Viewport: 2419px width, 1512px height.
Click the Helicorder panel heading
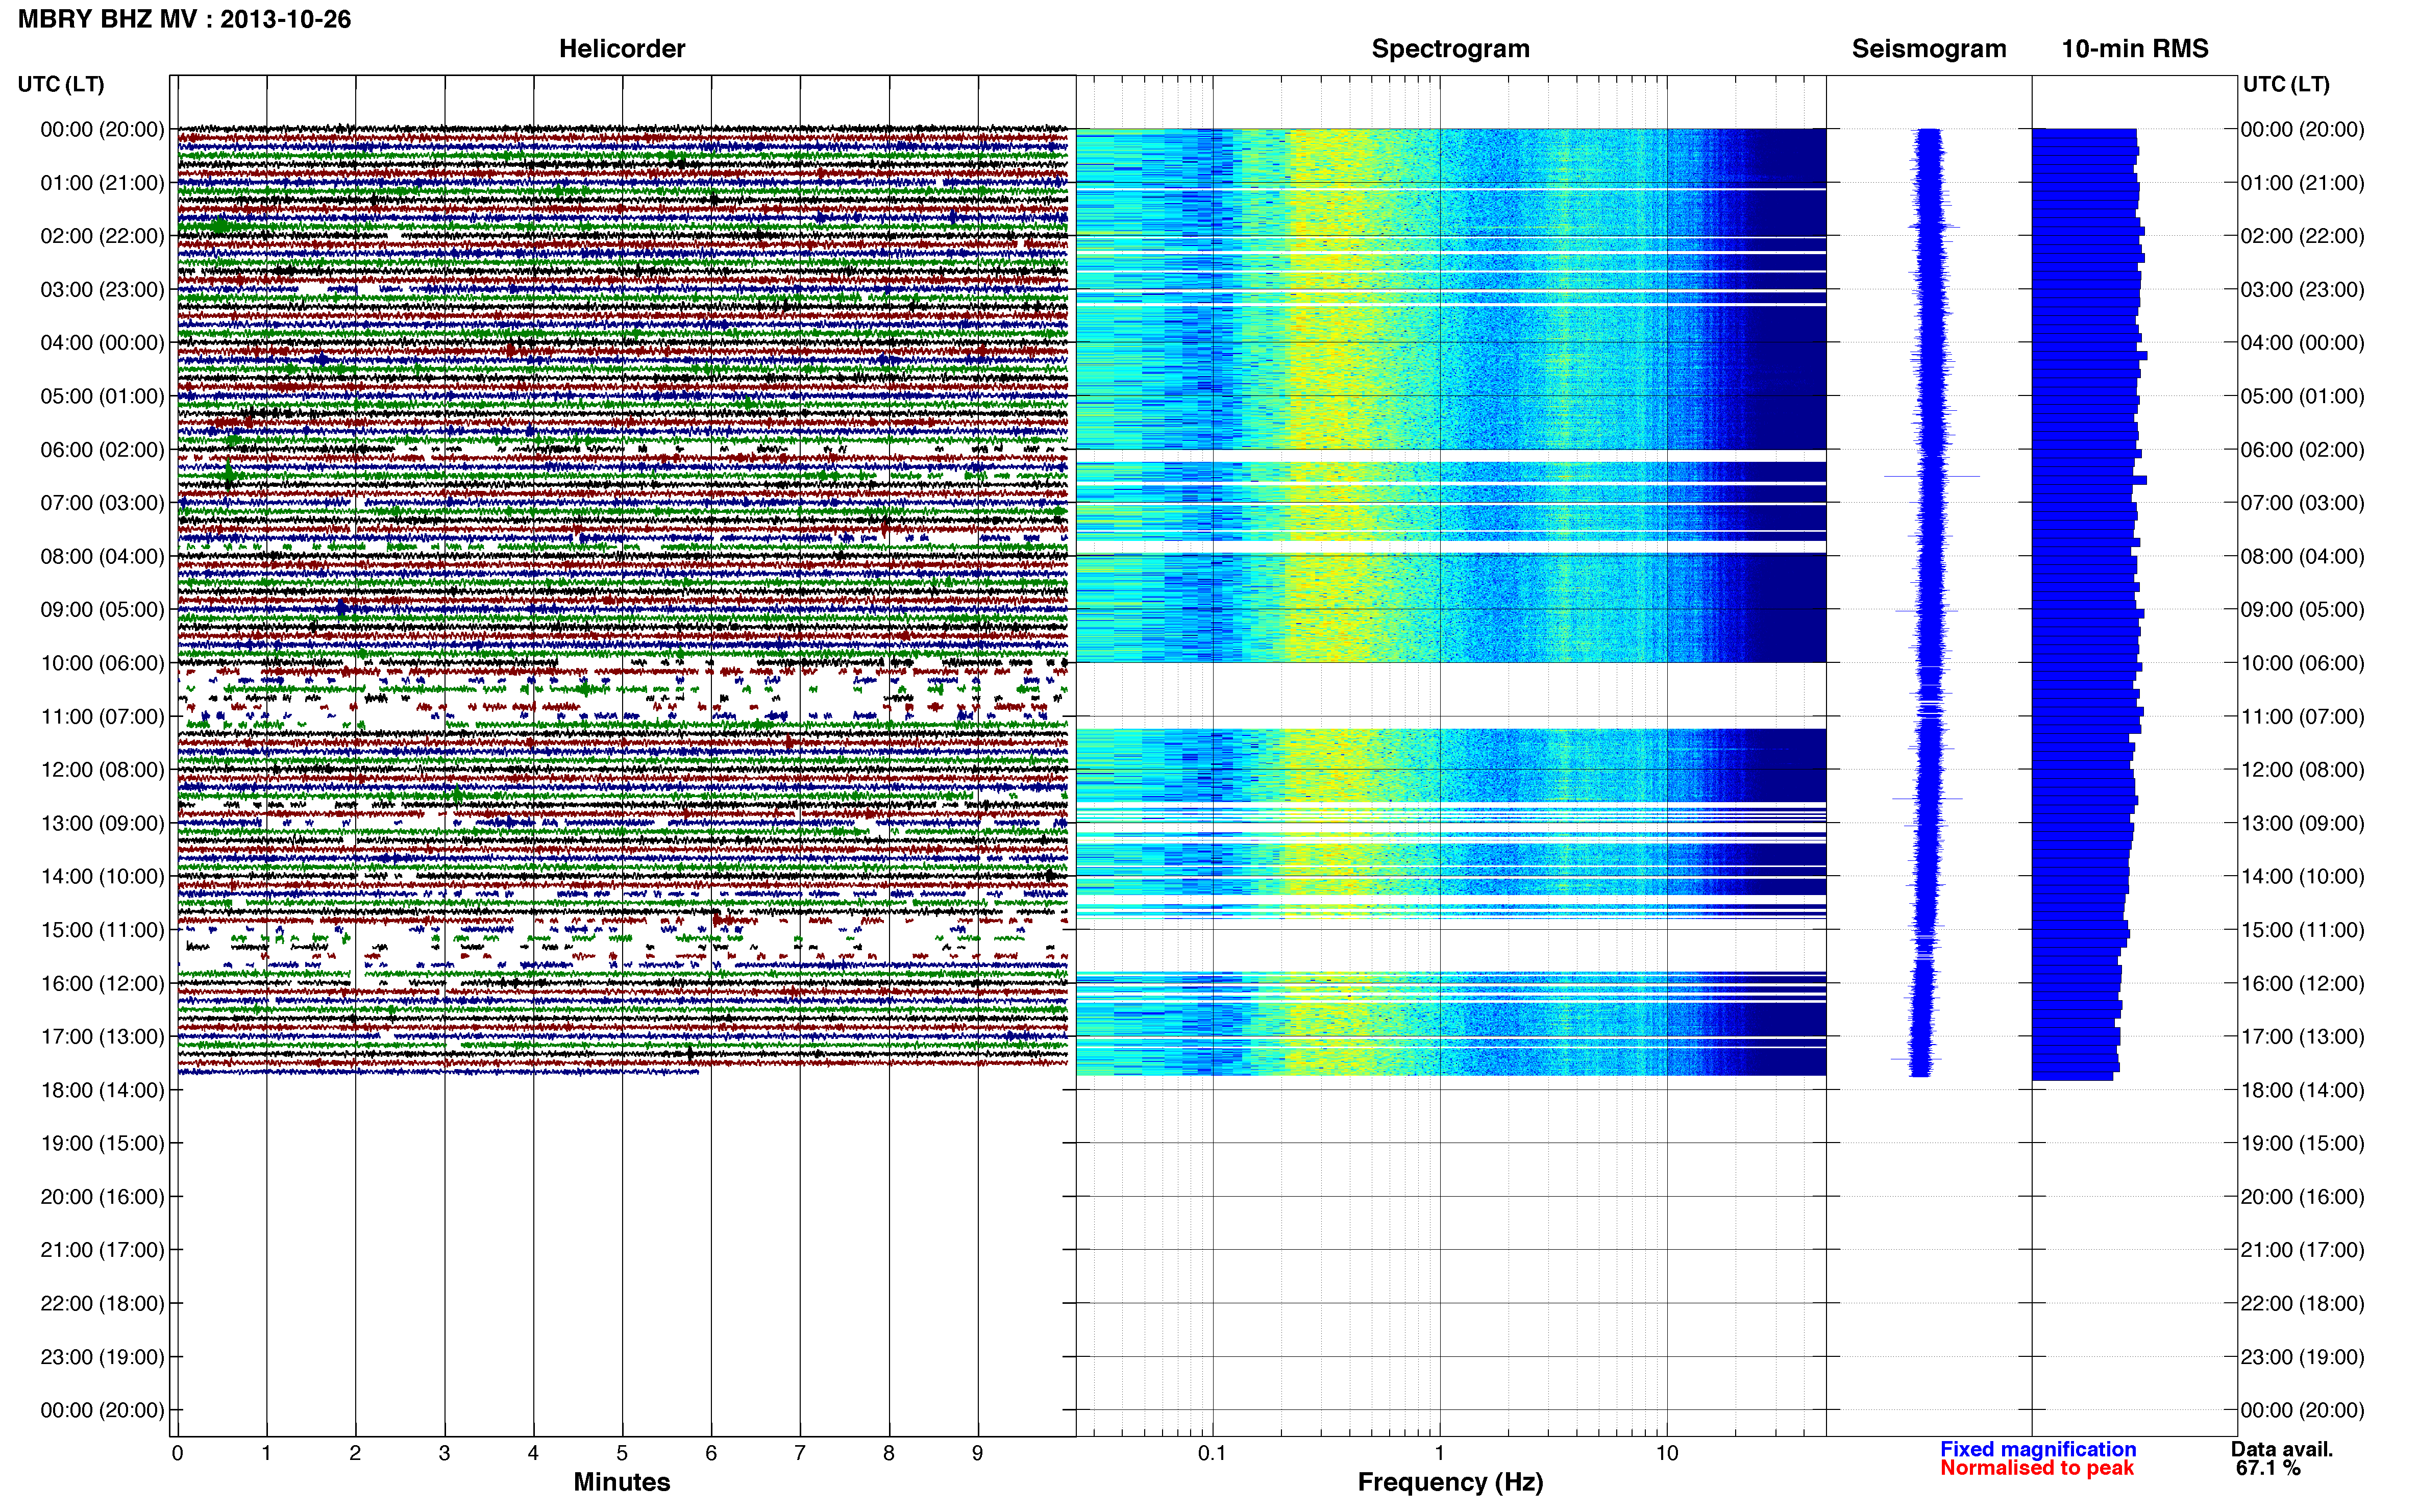tap(622, 49)
